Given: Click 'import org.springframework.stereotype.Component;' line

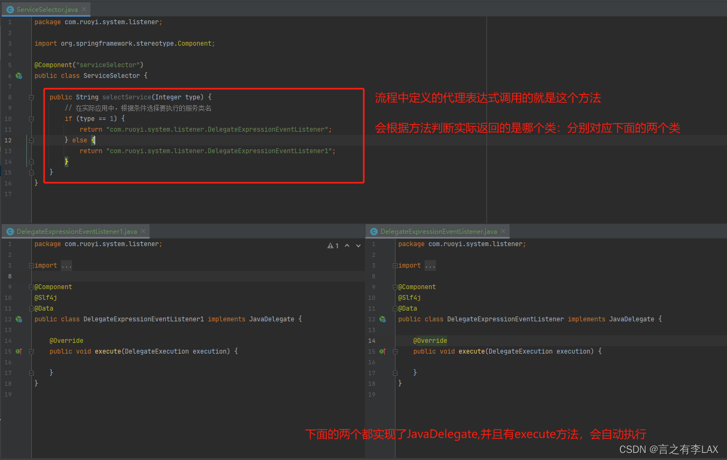Looking at the screenshot, I should [124, 44].
